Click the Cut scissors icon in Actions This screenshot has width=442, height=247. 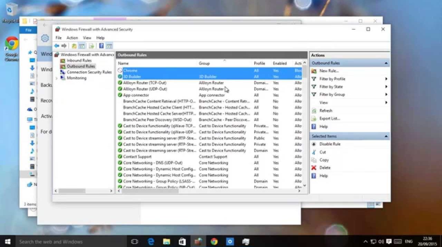tap(314, 152)
